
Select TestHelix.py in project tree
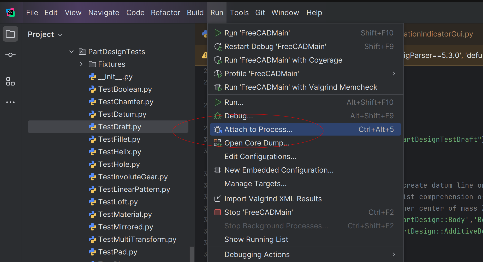[x=120, y=152]
